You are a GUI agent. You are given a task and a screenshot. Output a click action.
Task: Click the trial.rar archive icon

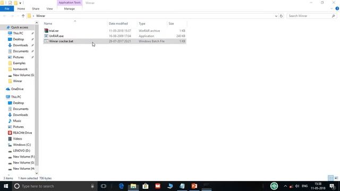tap(46, 31)
